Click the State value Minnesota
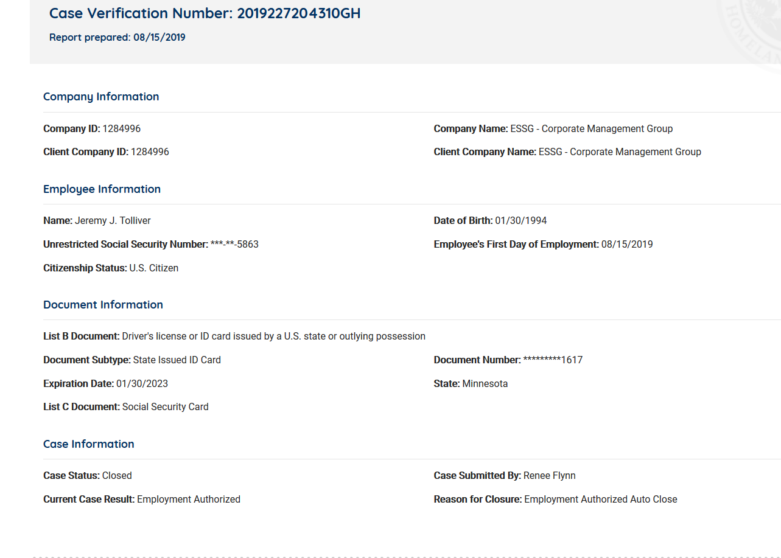The width and height of the screenshot is (781, 558). point(485,384)
